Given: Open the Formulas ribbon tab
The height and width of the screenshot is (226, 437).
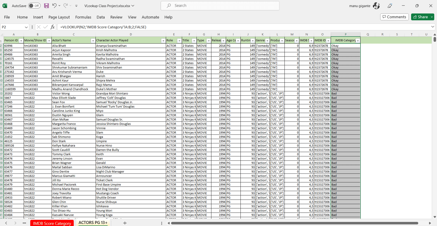Looking at the screenshot, I should pos(83,17).
